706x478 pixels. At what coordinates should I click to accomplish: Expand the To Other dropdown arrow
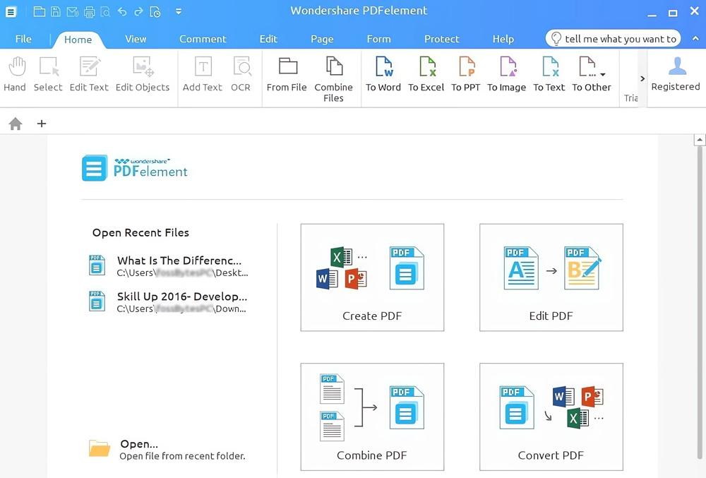[602, 75]
